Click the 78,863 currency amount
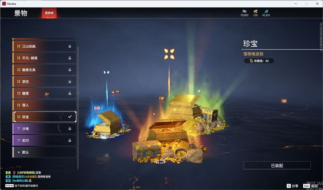 244,15
